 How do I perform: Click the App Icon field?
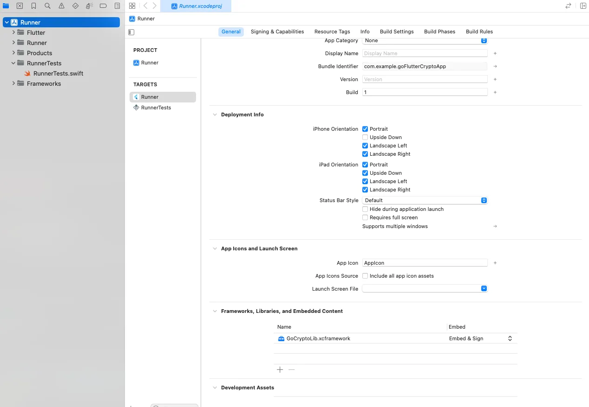coord(425,263)
